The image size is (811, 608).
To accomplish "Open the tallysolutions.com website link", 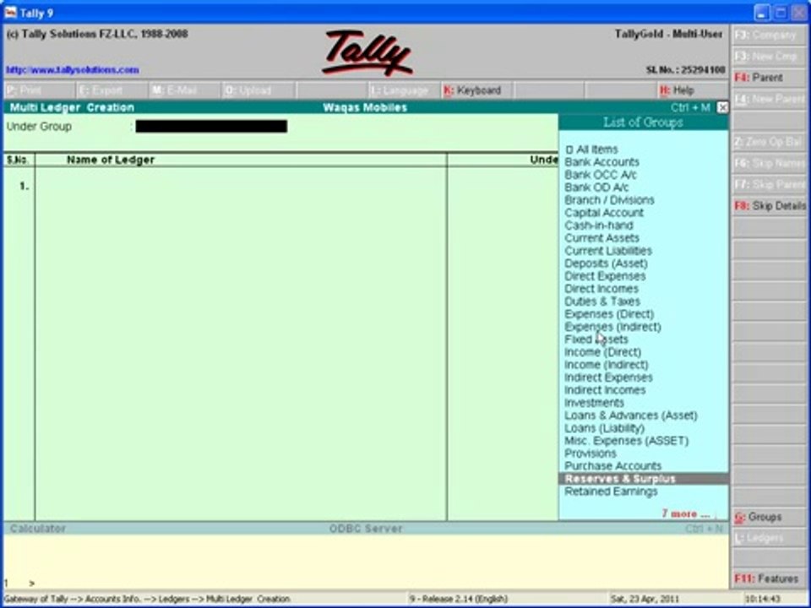I will pos(73,70).
